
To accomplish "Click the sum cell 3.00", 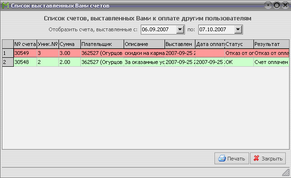I will pyautogui.click(x=69, y=53).
